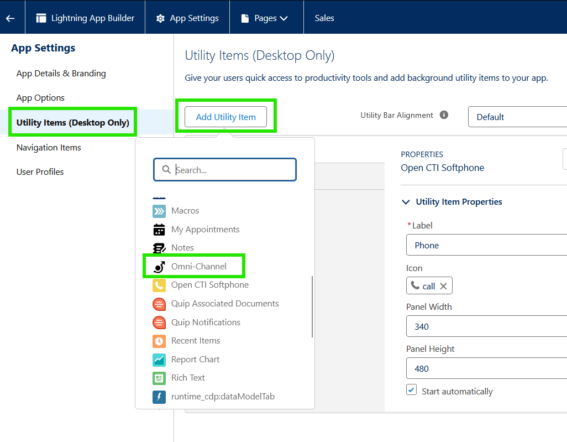Screen dimensions: 567x442
Task: Click the Report Chart icon
Action: coord(159,360)
